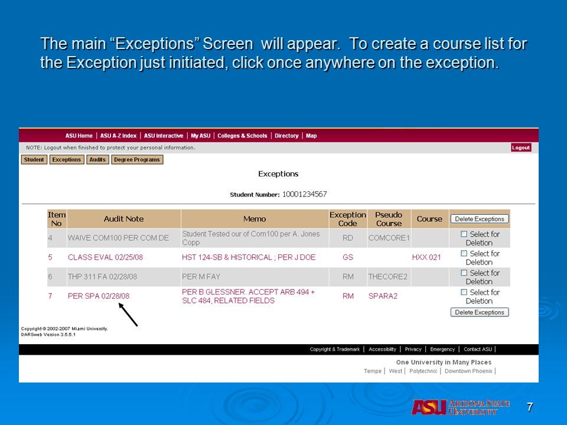This screenshot has height=425, width=567.
Task: Open Copyright & Trademark footer link
Action: click(334, 349)
